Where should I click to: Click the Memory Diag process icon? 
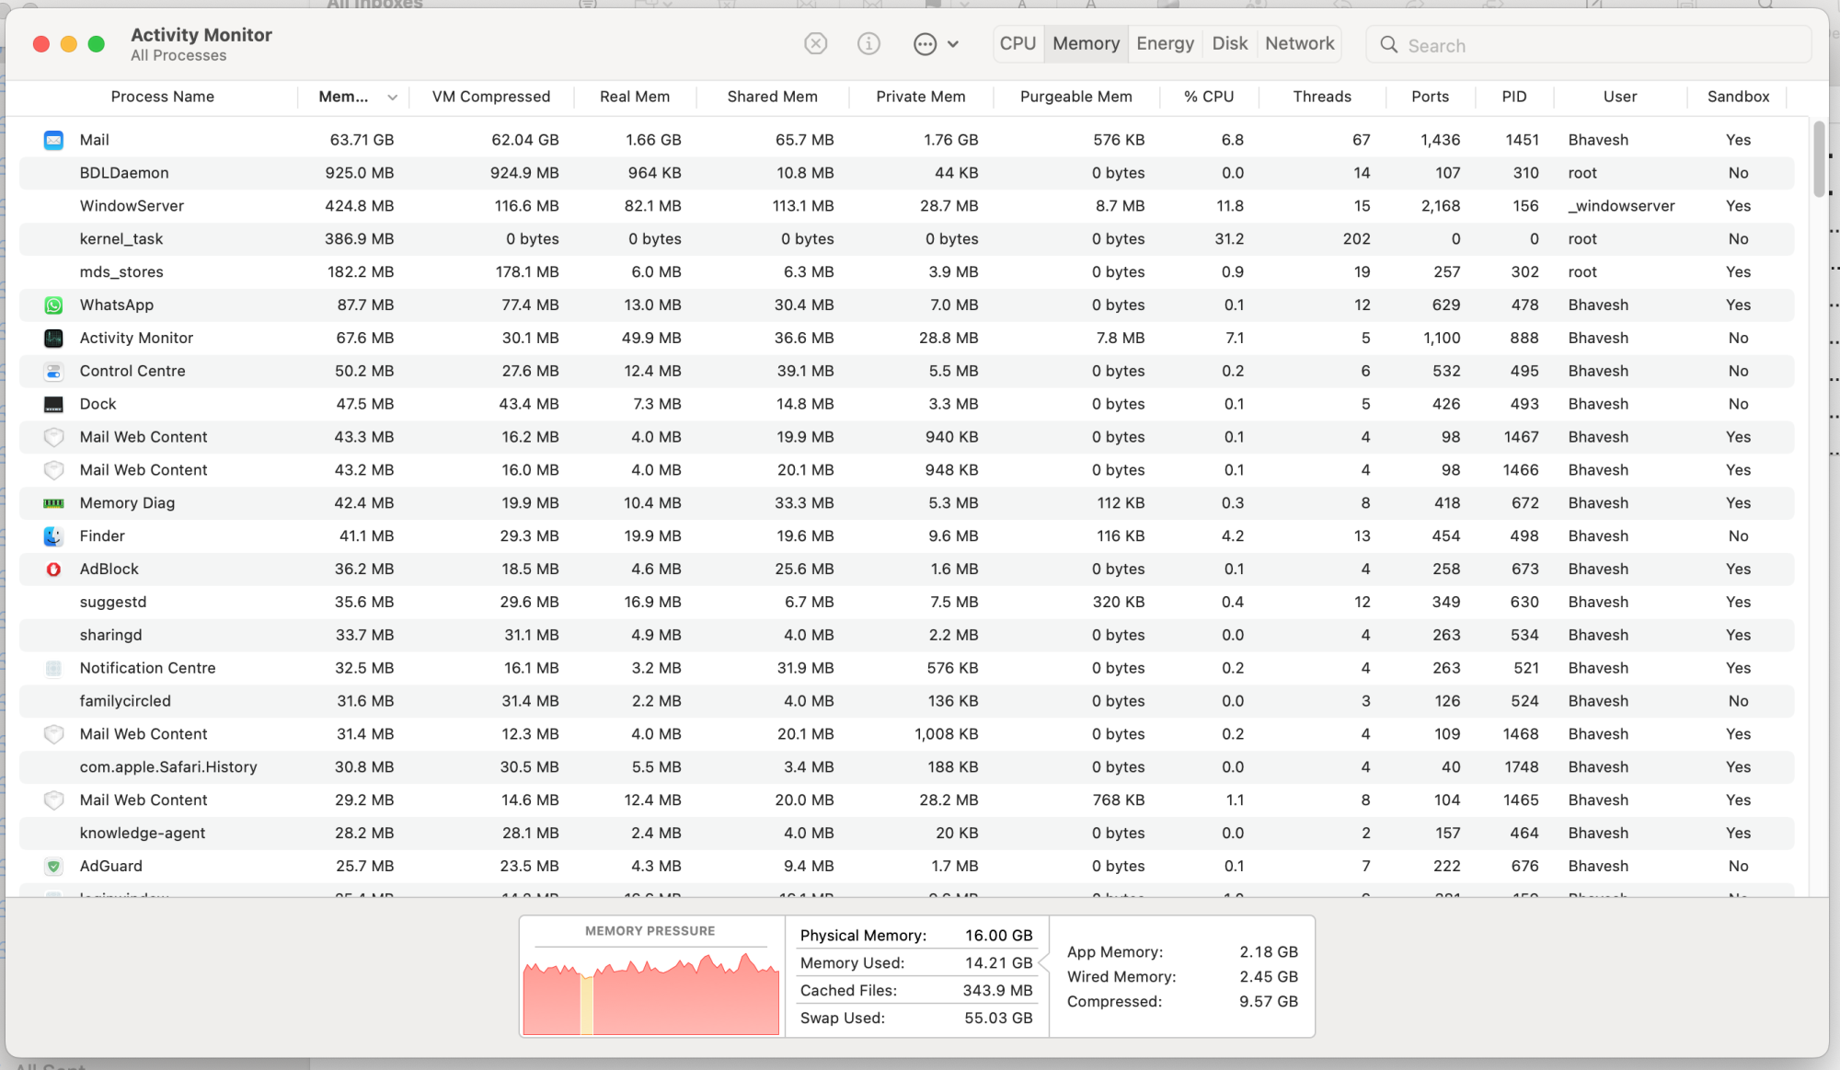[x=53, y=503]
